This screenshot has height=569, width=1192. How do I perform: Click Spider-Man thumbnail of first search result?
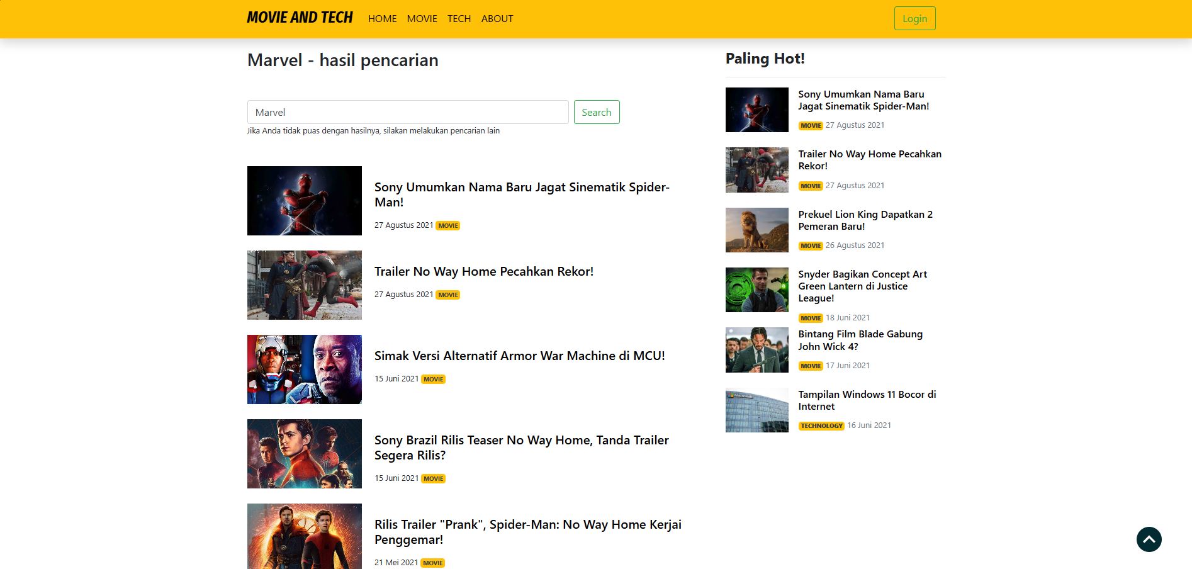coord(305,201)
